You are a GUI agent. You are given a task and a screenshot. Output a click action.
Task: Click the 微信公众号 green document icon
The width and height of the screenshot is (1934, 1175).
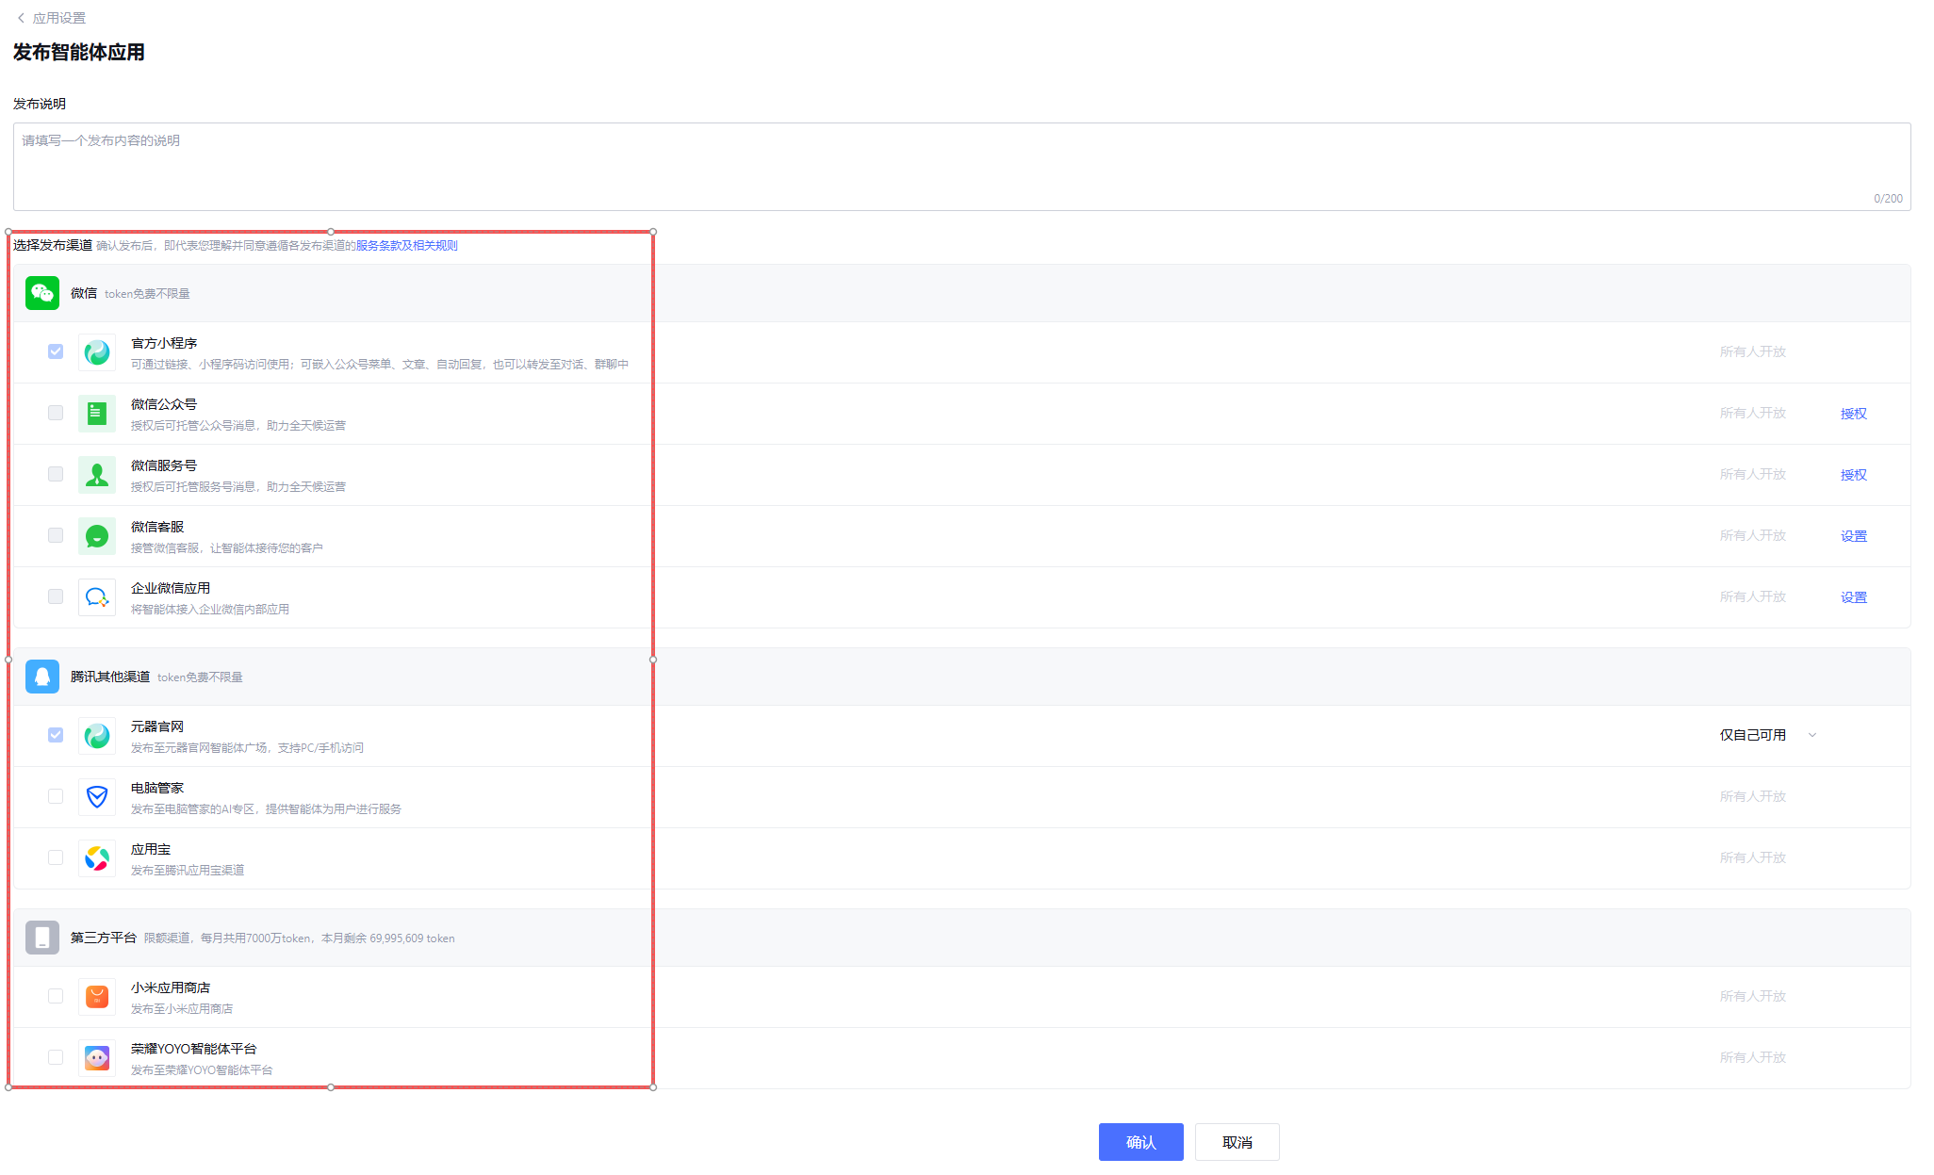96,414
